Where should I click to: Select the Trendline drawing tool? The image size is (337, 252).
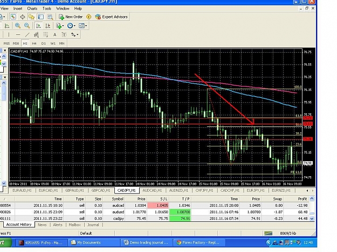coord(27,35)
